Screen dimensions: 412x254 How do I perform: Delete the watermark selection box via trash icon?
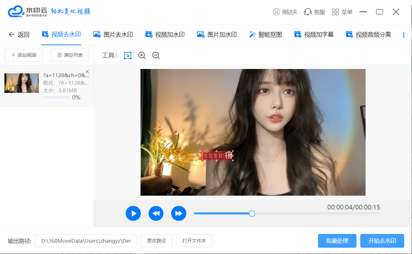(x=229, y=155)
